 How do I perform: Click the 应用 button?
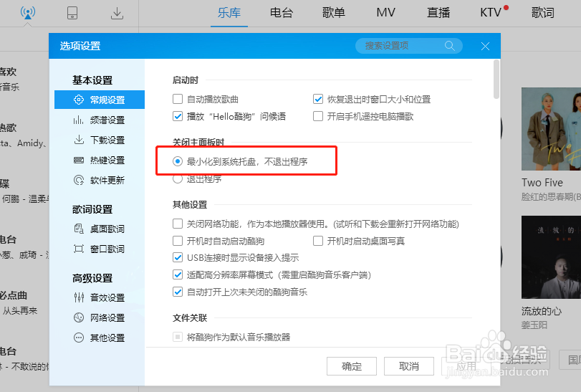pyautogui.click(x=466, y=366)
